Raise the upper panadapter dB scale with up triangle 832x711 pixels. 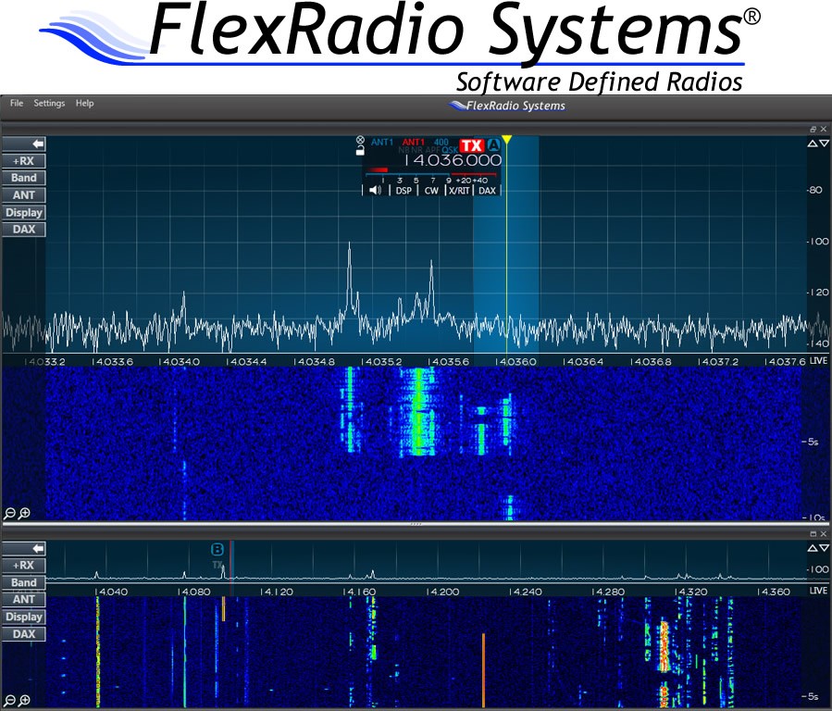click(x=813, y=143)
